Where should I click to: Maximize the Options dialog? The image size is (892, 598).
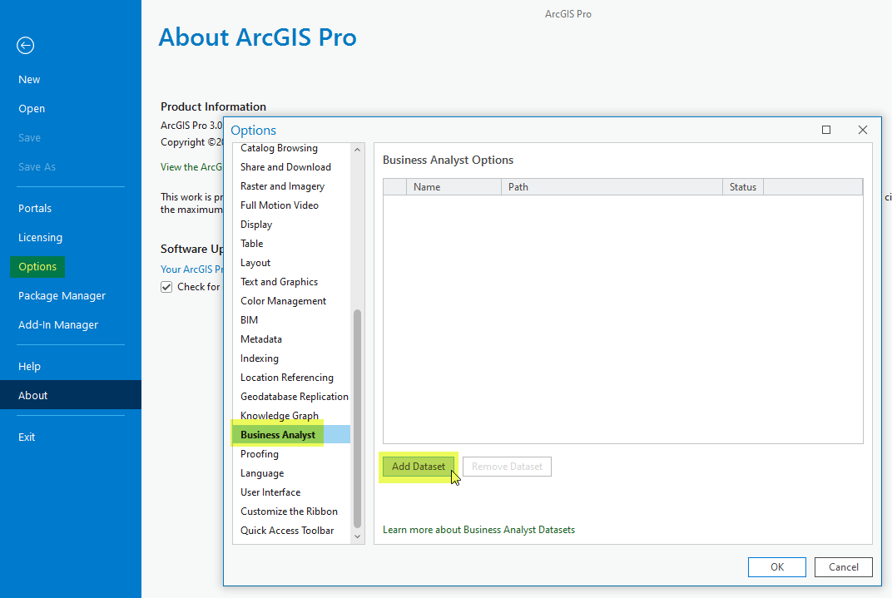pyautogui.click(x=826, y=131)
